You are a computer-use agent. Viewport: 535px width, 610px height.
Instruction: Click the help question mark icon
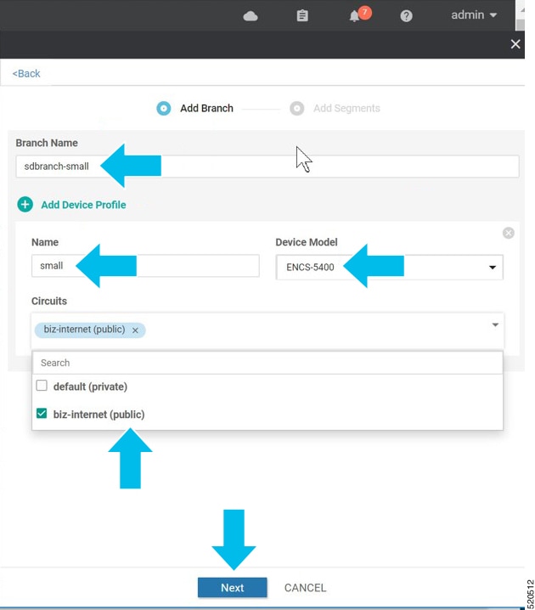pyautogui.click(x=406, y=15)
